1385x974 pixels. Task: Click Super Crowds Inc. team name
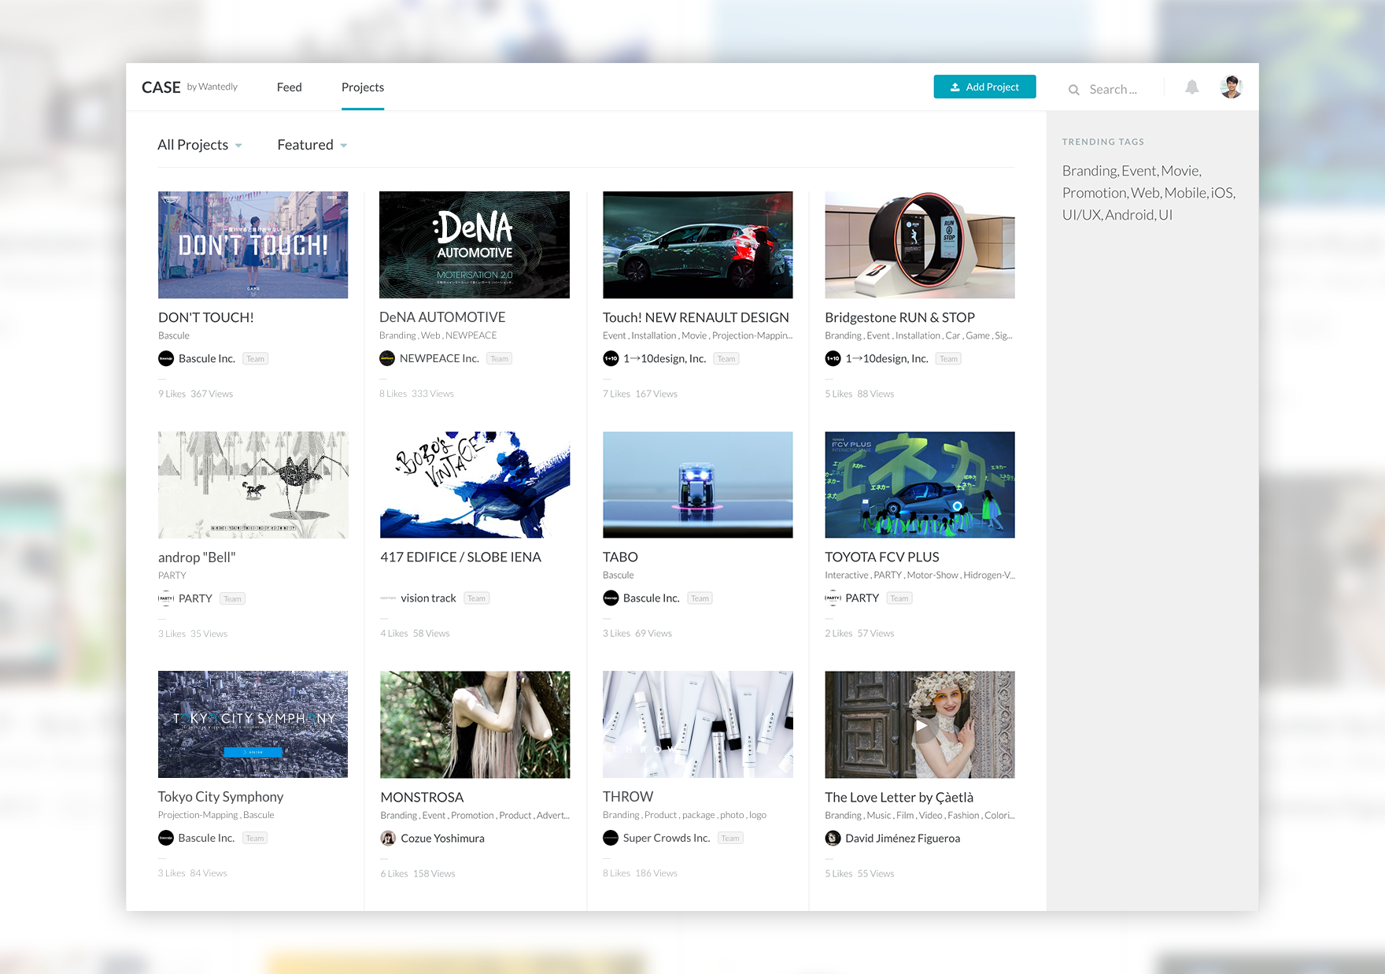(667, 838)
